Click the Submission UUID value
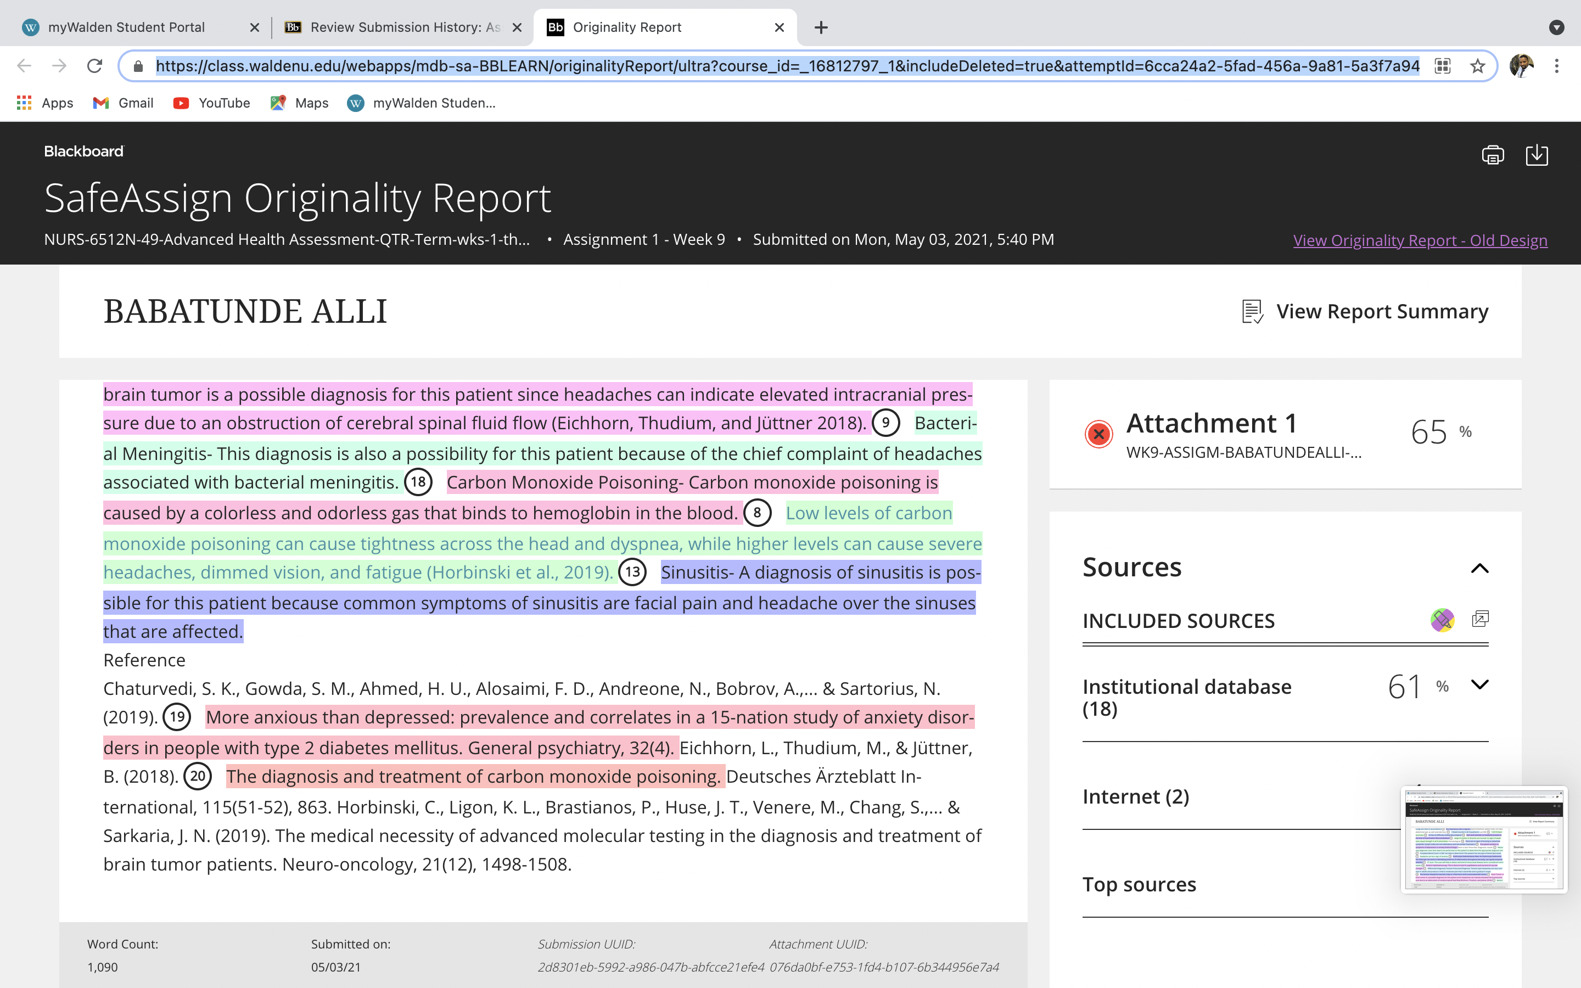The width and height of the screenshot is (1581, 988). 651,967
